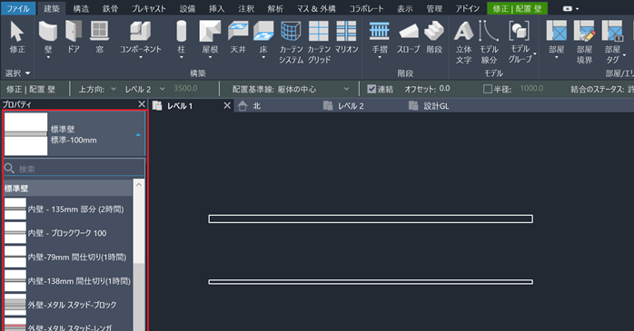
Task: Collapse the wall type selector arrow
Action: (x=138, y=134)
